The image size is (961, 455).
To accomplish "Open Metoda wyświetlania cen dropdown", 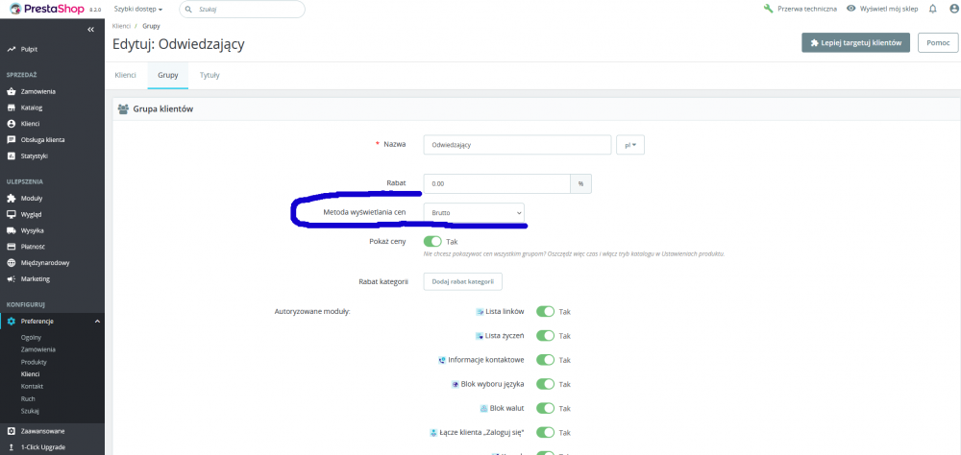I will coord(474,212).
